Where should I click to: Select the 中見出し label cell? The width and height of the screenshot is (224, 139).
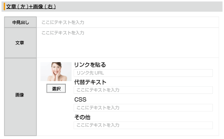[x=20, y=22]
